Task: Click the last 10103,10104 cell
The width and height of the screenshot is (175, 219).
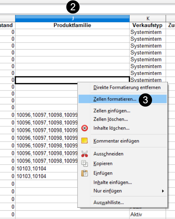Action: click(x=46, y=176)
